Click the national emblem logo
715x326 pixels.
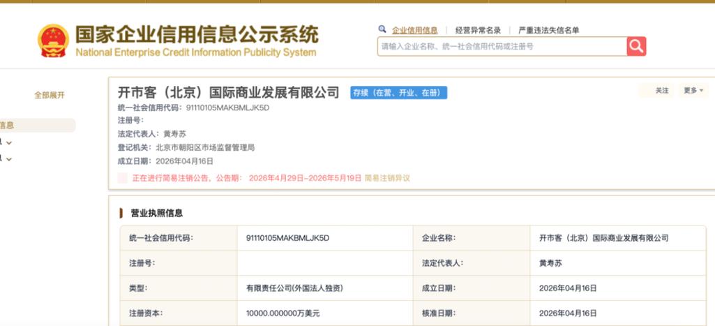coord(53,40)
